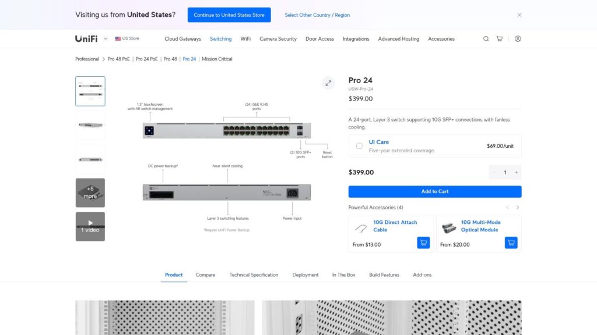
Task: Open Cloud Gateways menu
Action: [x=182, y=39]
